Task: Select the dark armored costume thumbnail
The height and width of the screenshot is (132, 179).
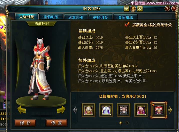Action: click(124, 110)
